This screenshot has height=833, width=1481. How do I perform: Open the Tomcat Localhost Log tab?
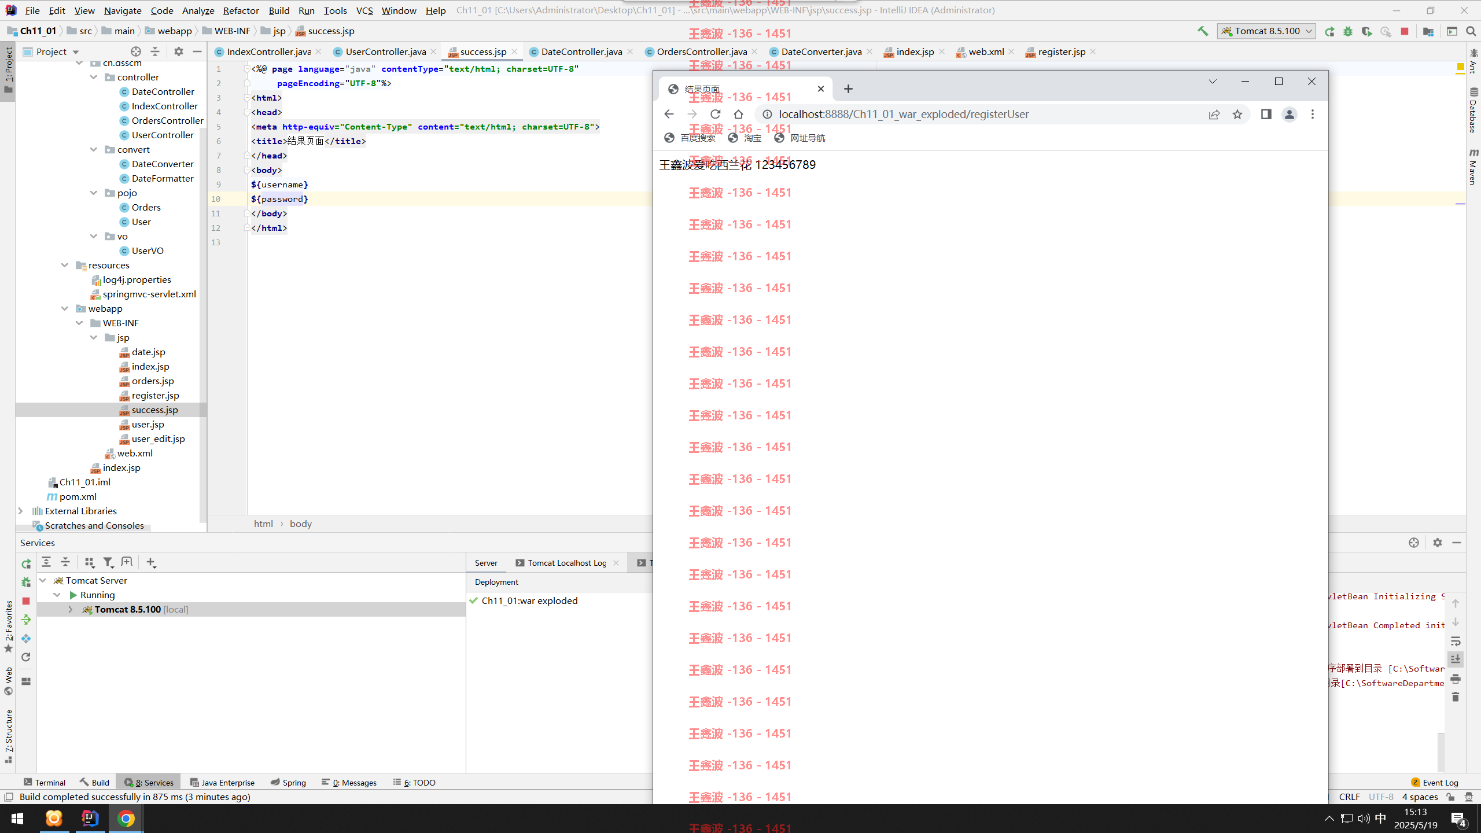tap(567, 563)
